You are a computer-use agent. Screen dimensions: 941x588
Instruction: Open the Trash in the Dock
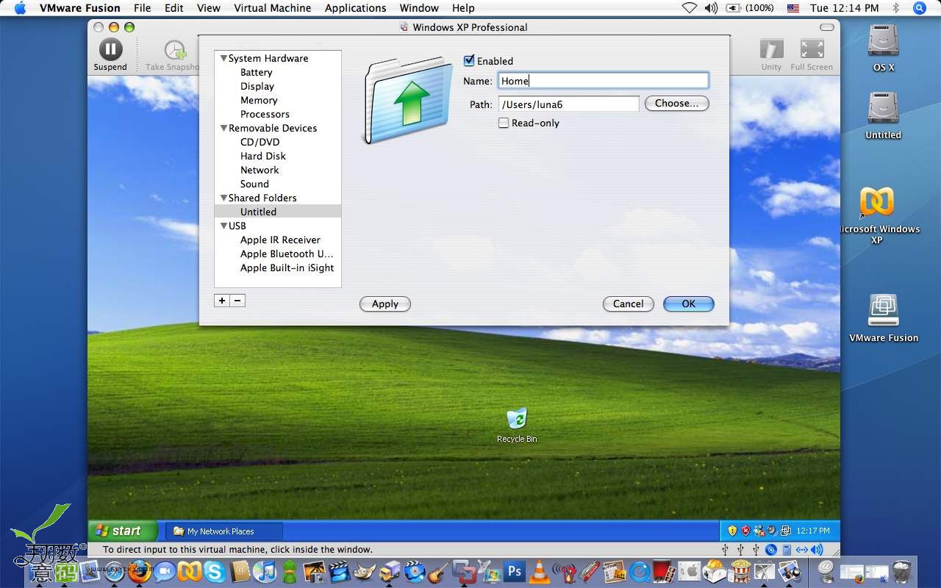point(902,571)
